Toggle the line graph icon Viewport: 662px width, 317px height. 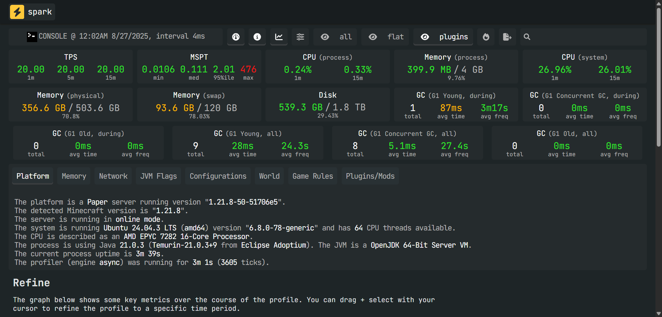[279, 37]
